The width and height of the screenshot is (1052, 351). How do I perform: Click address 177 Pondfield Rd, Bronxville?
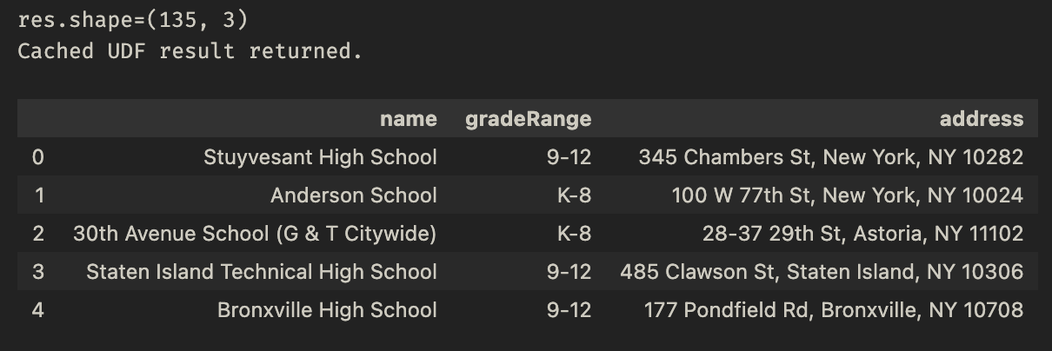click(x=834, y=310)
